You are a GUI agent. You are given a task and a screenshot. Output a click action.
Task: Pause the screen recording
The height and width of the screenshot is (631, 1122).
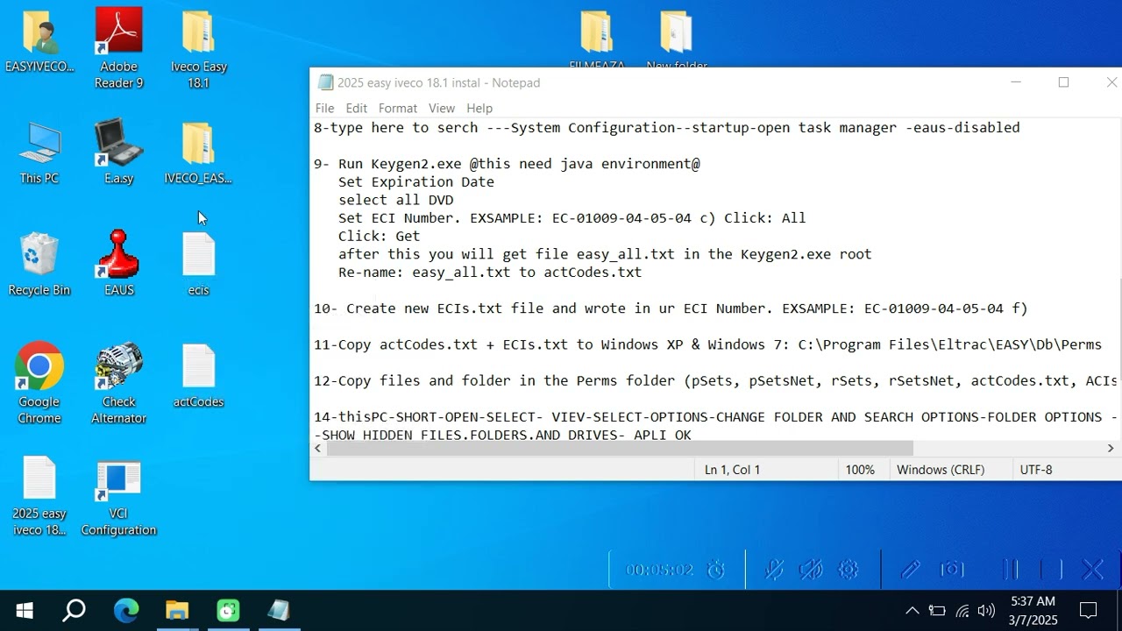coord(1011,570)
